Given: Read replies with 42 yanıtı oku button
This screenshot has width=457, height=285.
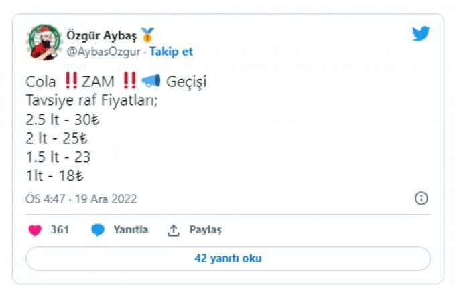Looking at the screenshot, I should click(x=228, y=258).
